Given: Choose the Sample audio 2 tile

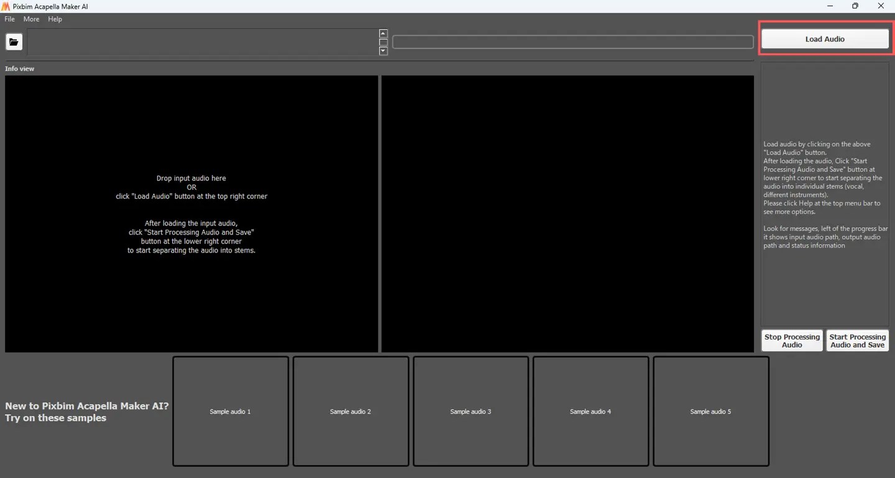Looking at the screenshot, I should click(351, 411).
